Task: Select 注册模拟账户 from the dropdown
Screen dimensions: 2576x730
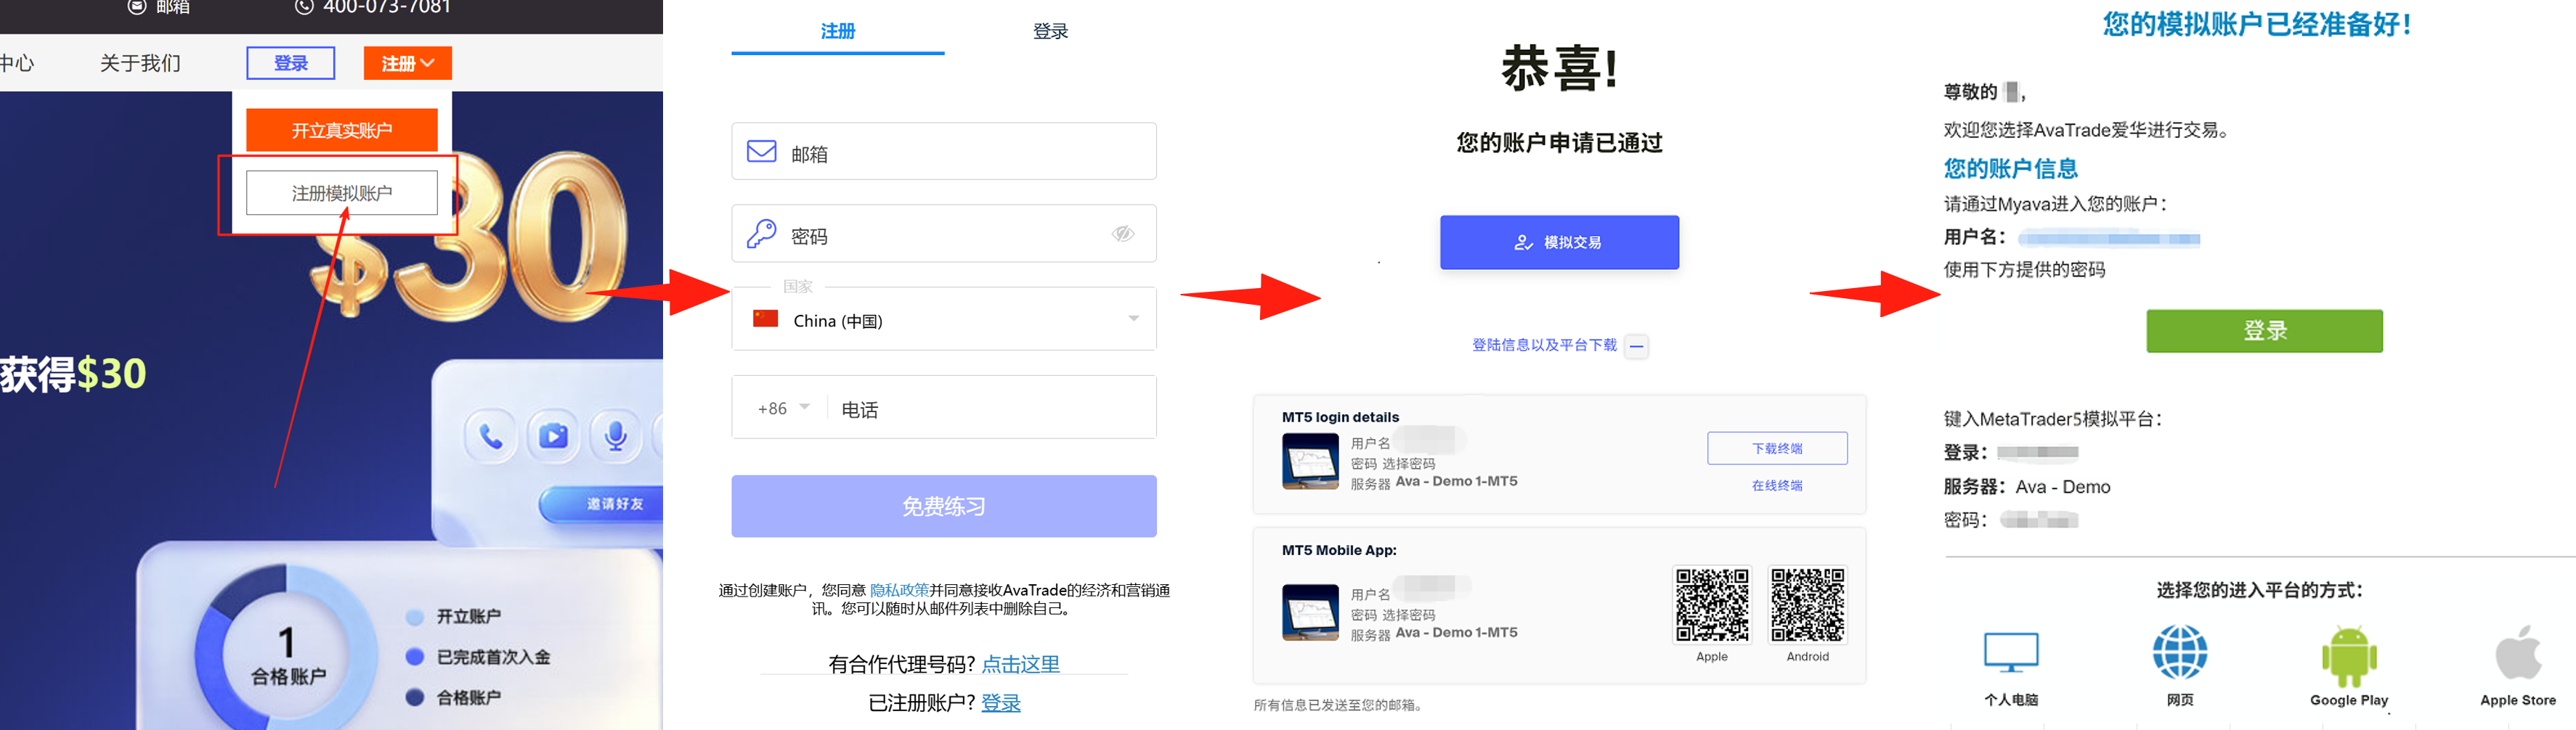Action: click(x=342, y=193)
